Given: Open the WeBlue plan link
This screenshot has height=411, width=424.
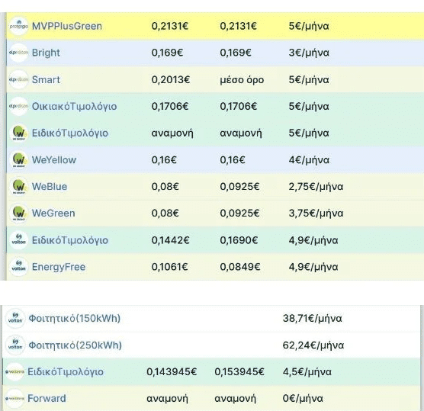Looking at the screenshot, I should [x=50, y=187].
